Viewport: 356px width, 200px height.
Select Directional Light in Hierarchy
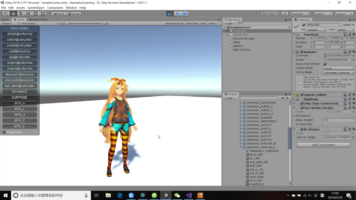(x=244, y=39)
